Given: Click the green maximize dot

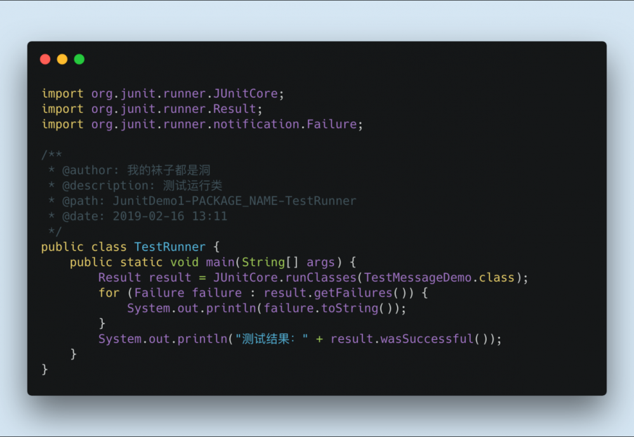Looking at the screenshot, I should [79, 60].
